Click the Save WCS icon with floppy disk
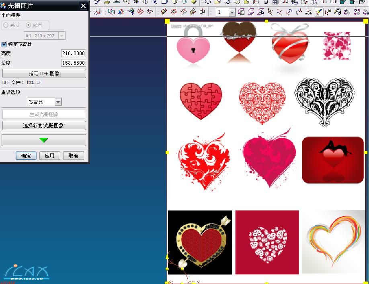 [328, 12]
